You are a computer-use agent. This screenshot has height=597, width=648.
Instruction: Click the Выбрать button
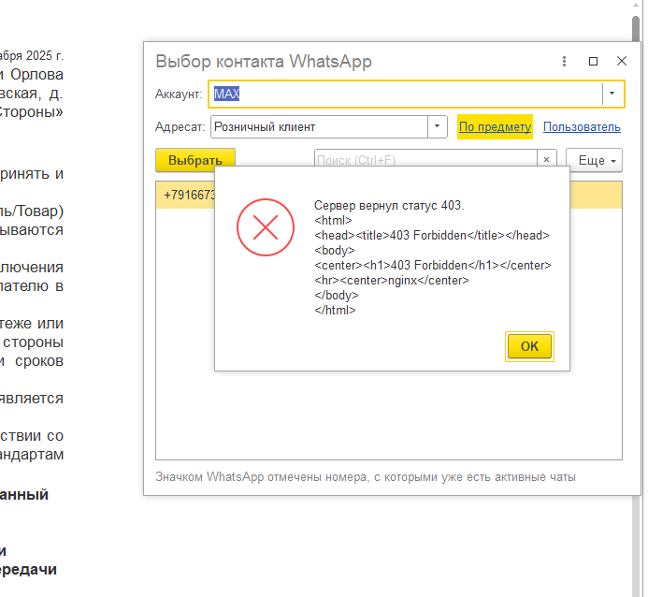click(x=194, y=160)
